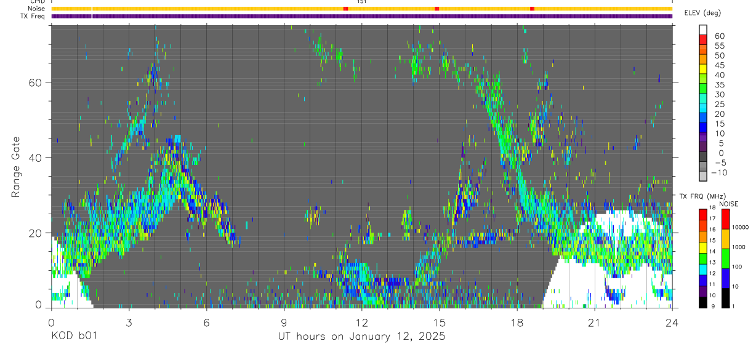
Task: Click the '55' label in ELEV legend
Action: [718, 46]
